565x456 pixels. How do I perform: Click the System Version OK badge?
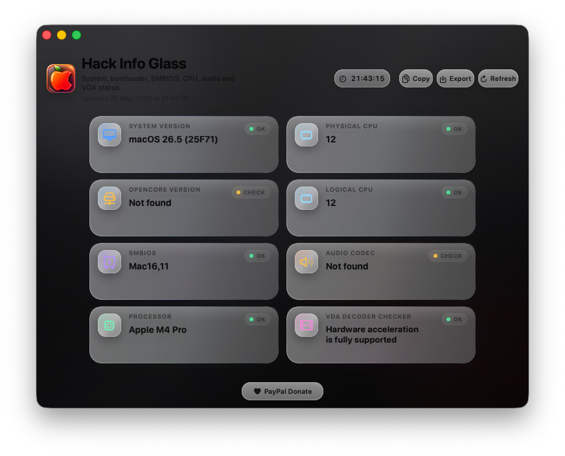tap(257, 129)
